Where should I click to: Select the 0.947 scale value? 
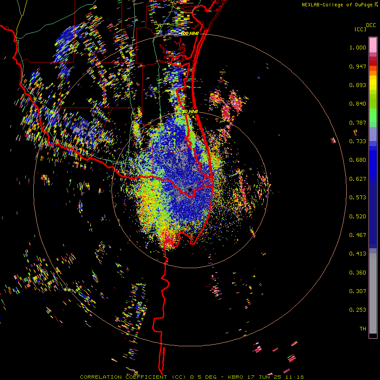click(x=358, y=66)
